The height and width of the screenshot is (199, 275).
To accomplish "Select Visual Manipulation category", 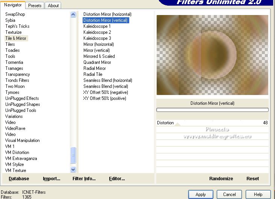I will (22, 140).
